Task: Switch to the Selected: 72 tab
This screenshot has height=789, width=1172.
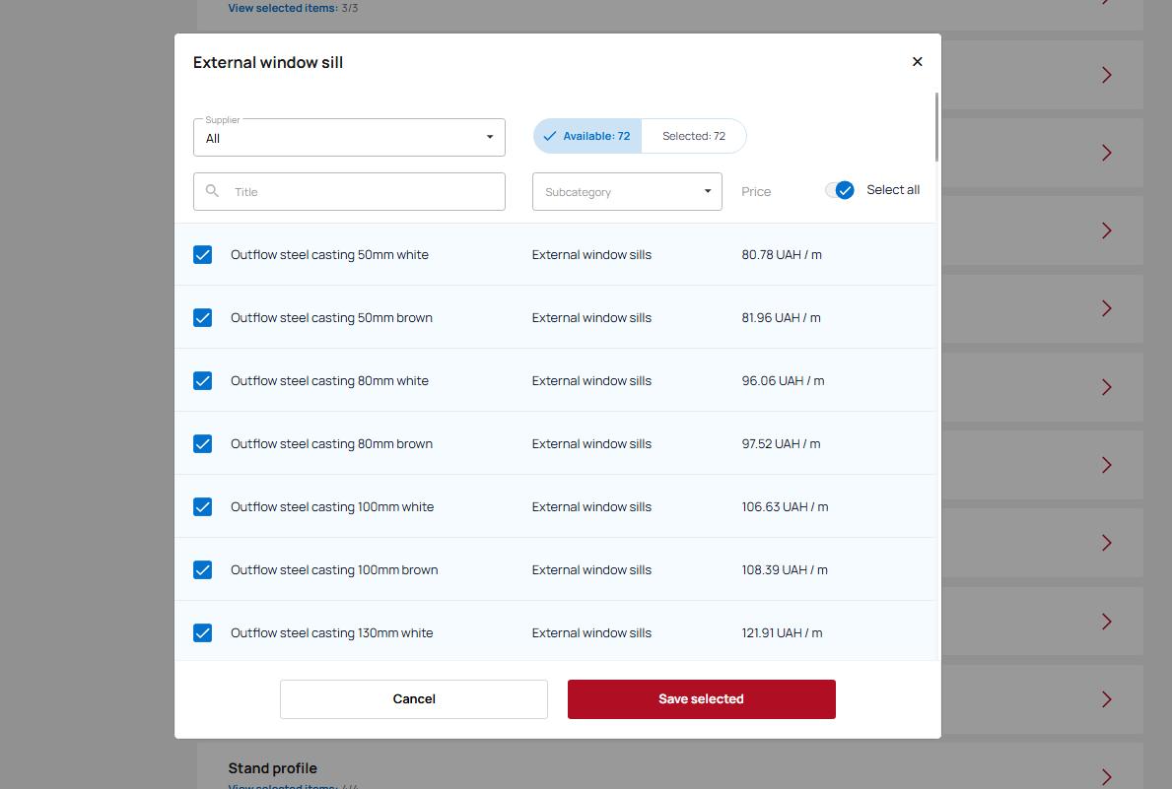Action: tap(693, 136)
